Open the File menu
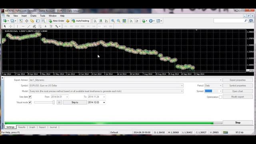Viewport: 256px width, 144px height. tap(8, 16)
